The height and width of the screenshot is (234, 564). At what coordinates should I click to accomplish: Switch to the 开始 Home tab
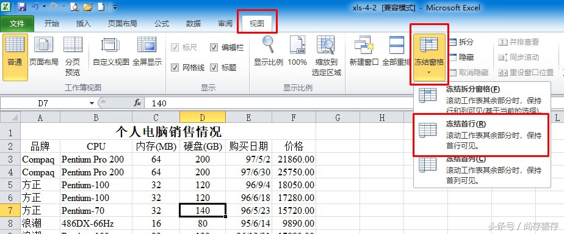point(51,24)
